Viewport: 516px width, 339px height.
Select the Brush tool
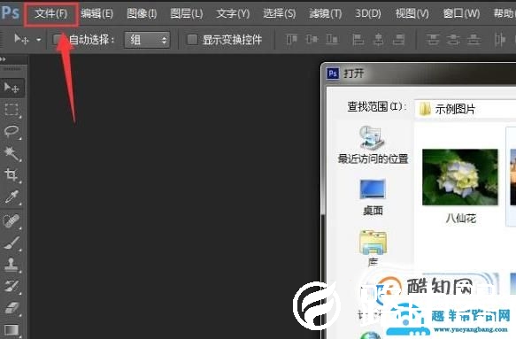pos(12,243)
